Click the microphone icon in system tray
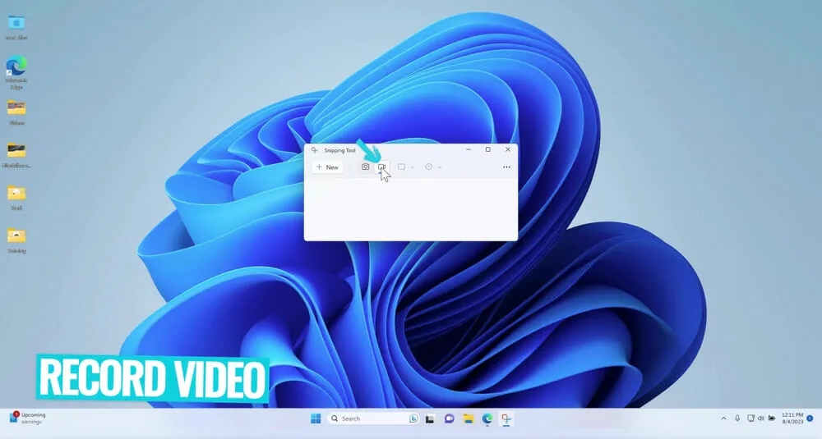Image resolution: width=822 pixels, height=439 pixels. click(737, 418)
